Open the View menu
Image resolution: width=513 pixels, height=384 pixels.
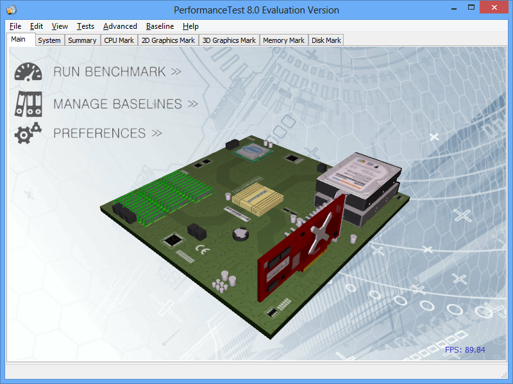[x=60, y=26]
